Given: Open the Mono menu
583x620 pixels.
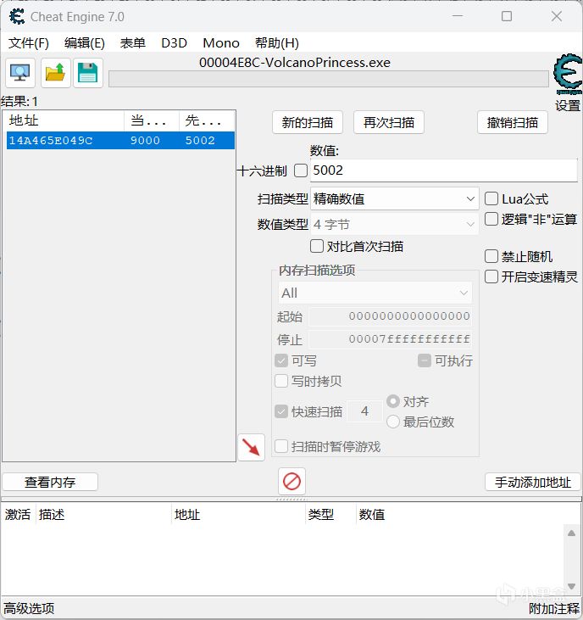Looking at the screenshot, I should [x=221, y=42].
